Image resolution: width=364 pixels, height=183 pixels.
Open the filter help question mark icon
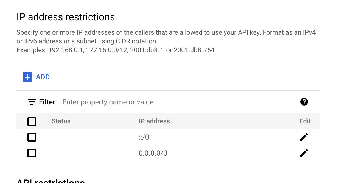304,102
